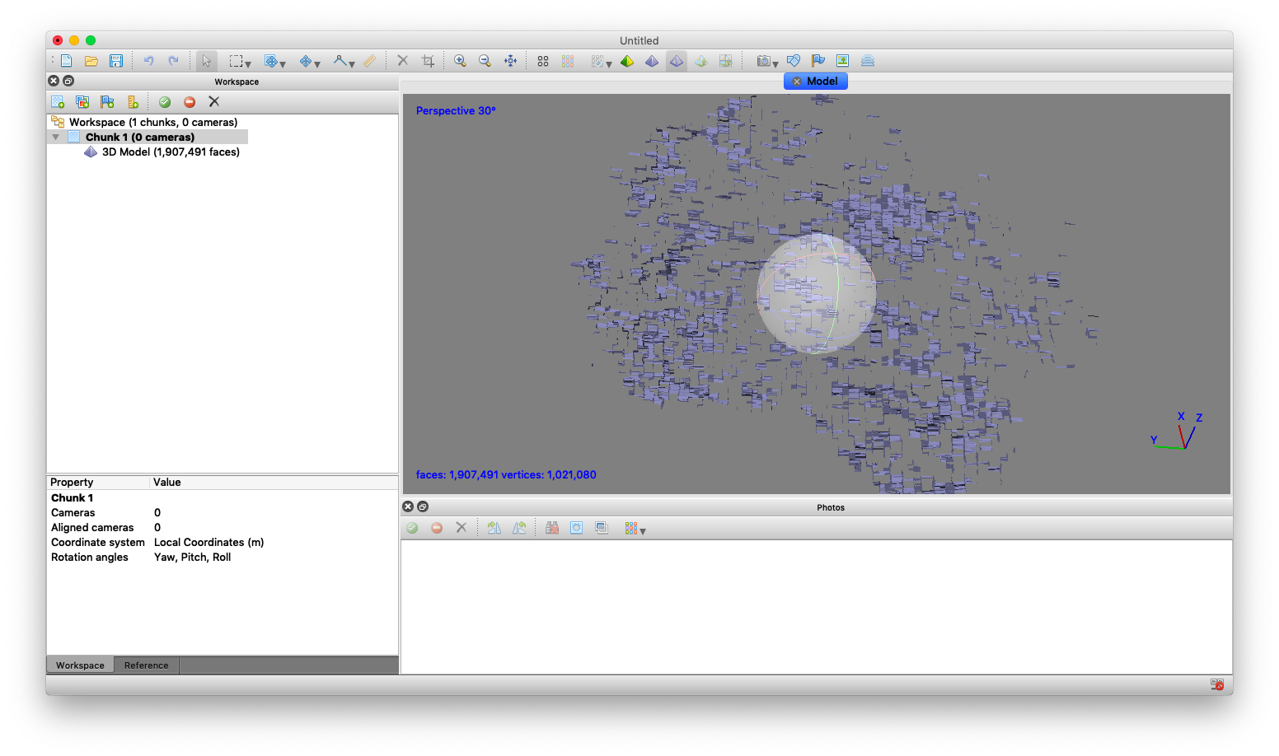
Task: Switch to the Reference tab
Action: (146, 665)
